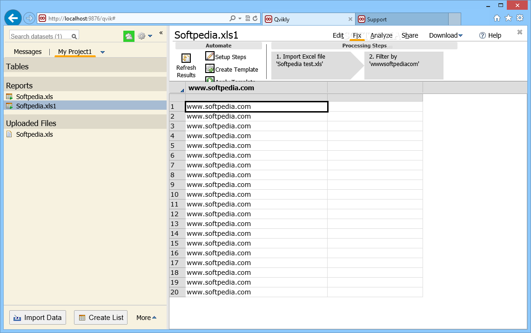Select step 2 Filter by 'wwwsoftpediacom'
The height and width of the screenshot is (333, 531).
tap(403, 65)
